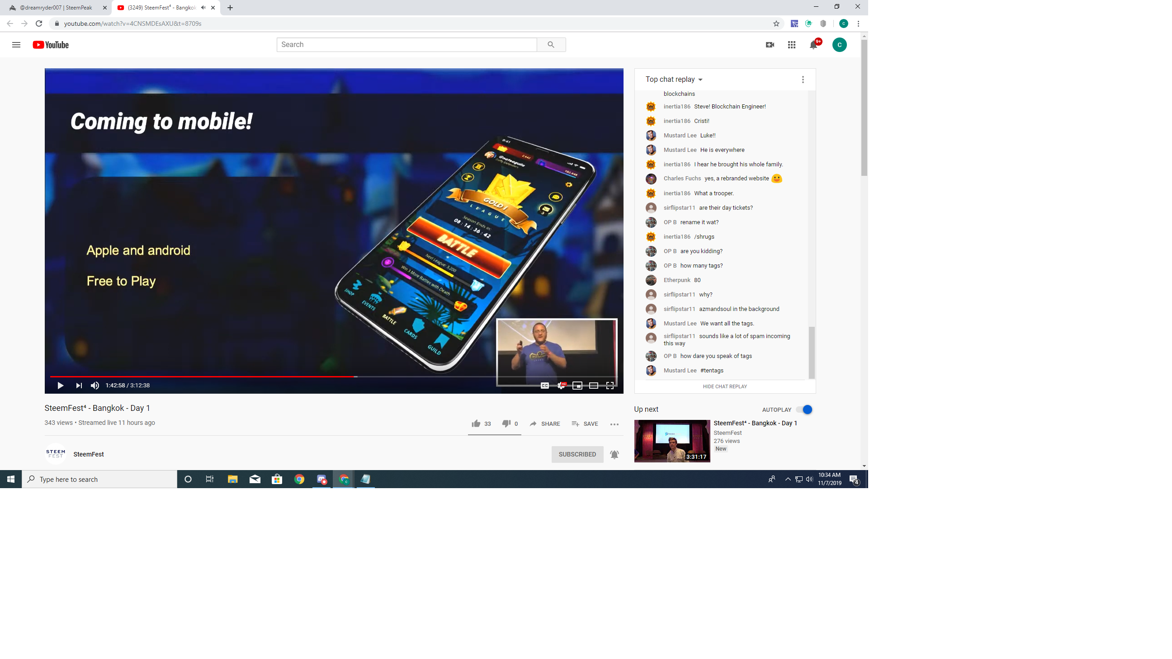Hide the chat replay
This screenshot has height=659, width=1172.
[x=724, y=386]
